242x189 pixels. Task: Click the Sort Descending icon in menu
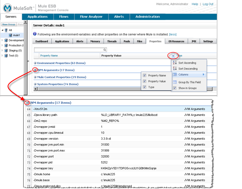click(x=175, y=68)
